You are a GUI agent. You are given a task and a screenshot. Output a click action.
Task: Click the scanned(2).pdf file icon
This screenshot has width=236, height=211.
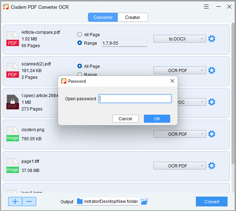(x=13, y=70)
